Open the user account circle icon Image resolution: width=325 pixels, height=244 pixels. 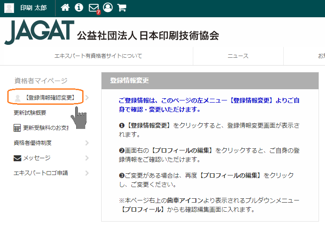coord(108,8)
